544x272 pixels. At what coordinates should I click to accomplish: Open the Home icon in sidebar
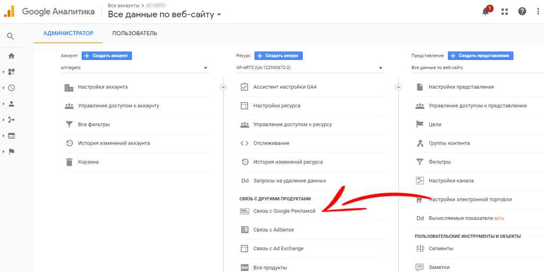coord(11,56)
